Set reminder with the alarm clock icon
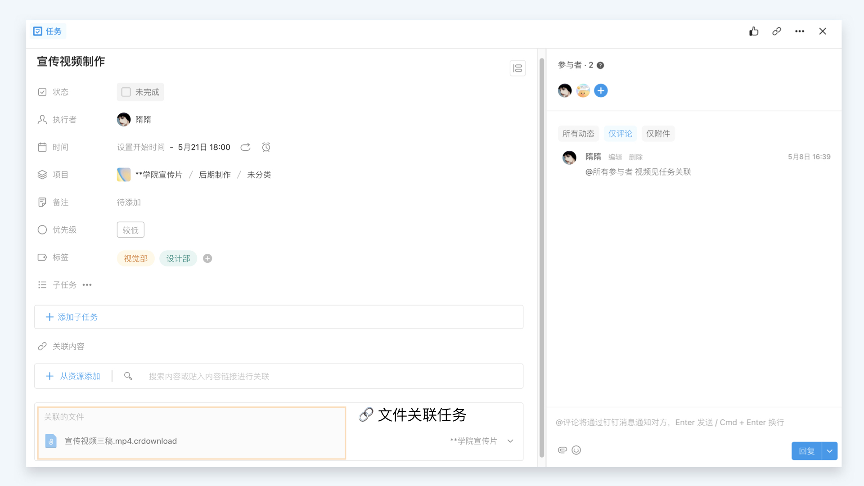This screenshot has height=486, width=864. click(266, 147)
